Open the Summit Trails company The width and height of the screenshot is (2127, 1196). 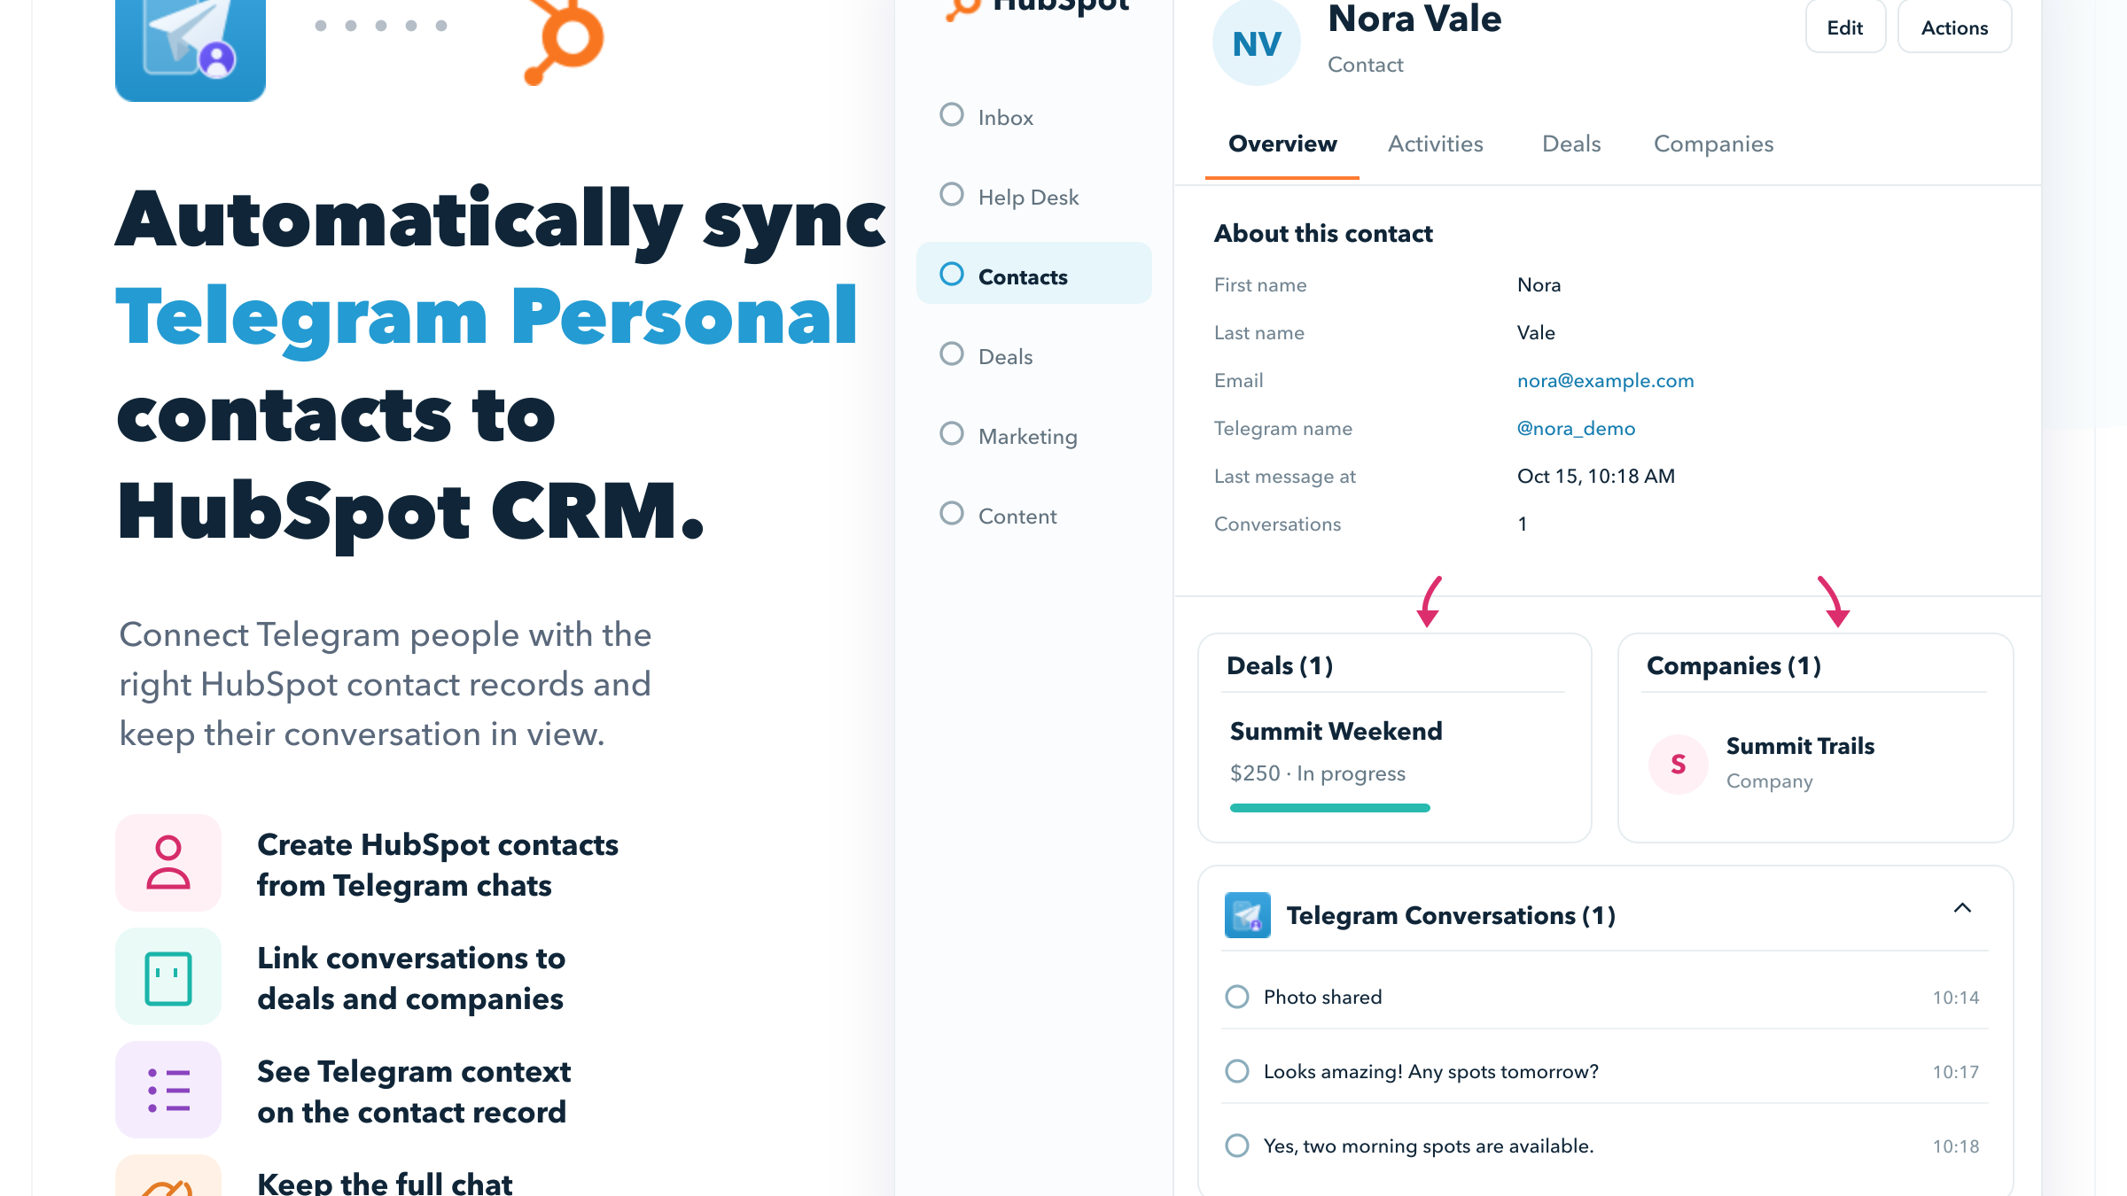1800,746
